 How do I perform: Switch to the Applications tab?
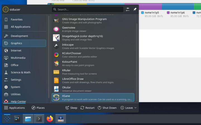point(15,108)
